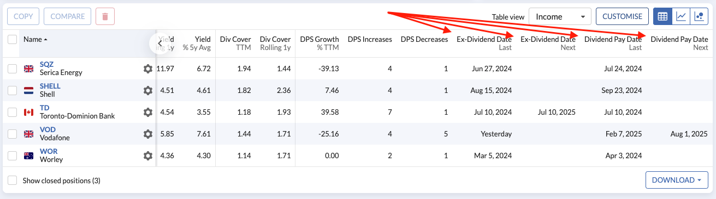Click the 'Serica Energy' company name
716x199 pixels.
point(61,72)
